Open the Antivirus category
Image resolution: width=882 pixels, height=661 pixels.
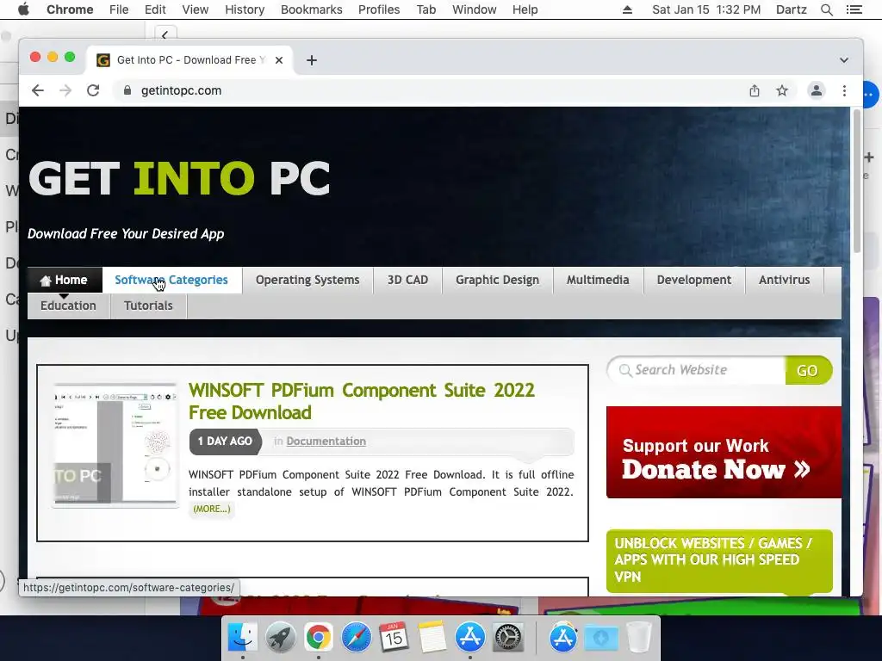784,280
